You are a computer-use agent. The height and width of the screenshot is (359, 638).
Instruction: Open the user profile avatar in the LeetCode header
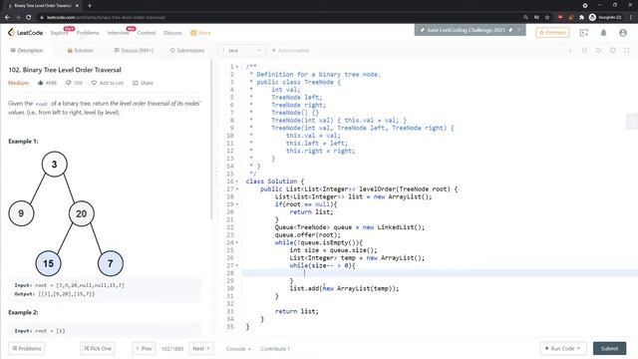click(x=622, y=33)
